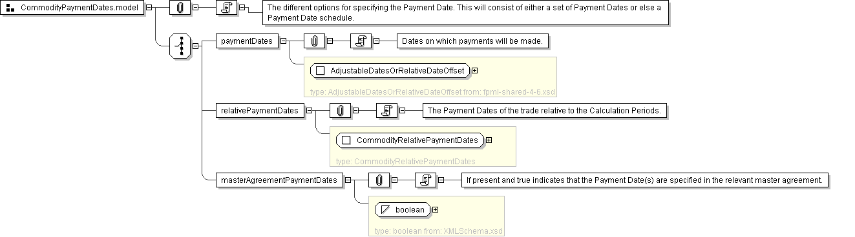
Task: Select the paymentDates element box
Action: pyautogui.click(x=247, y=41)
